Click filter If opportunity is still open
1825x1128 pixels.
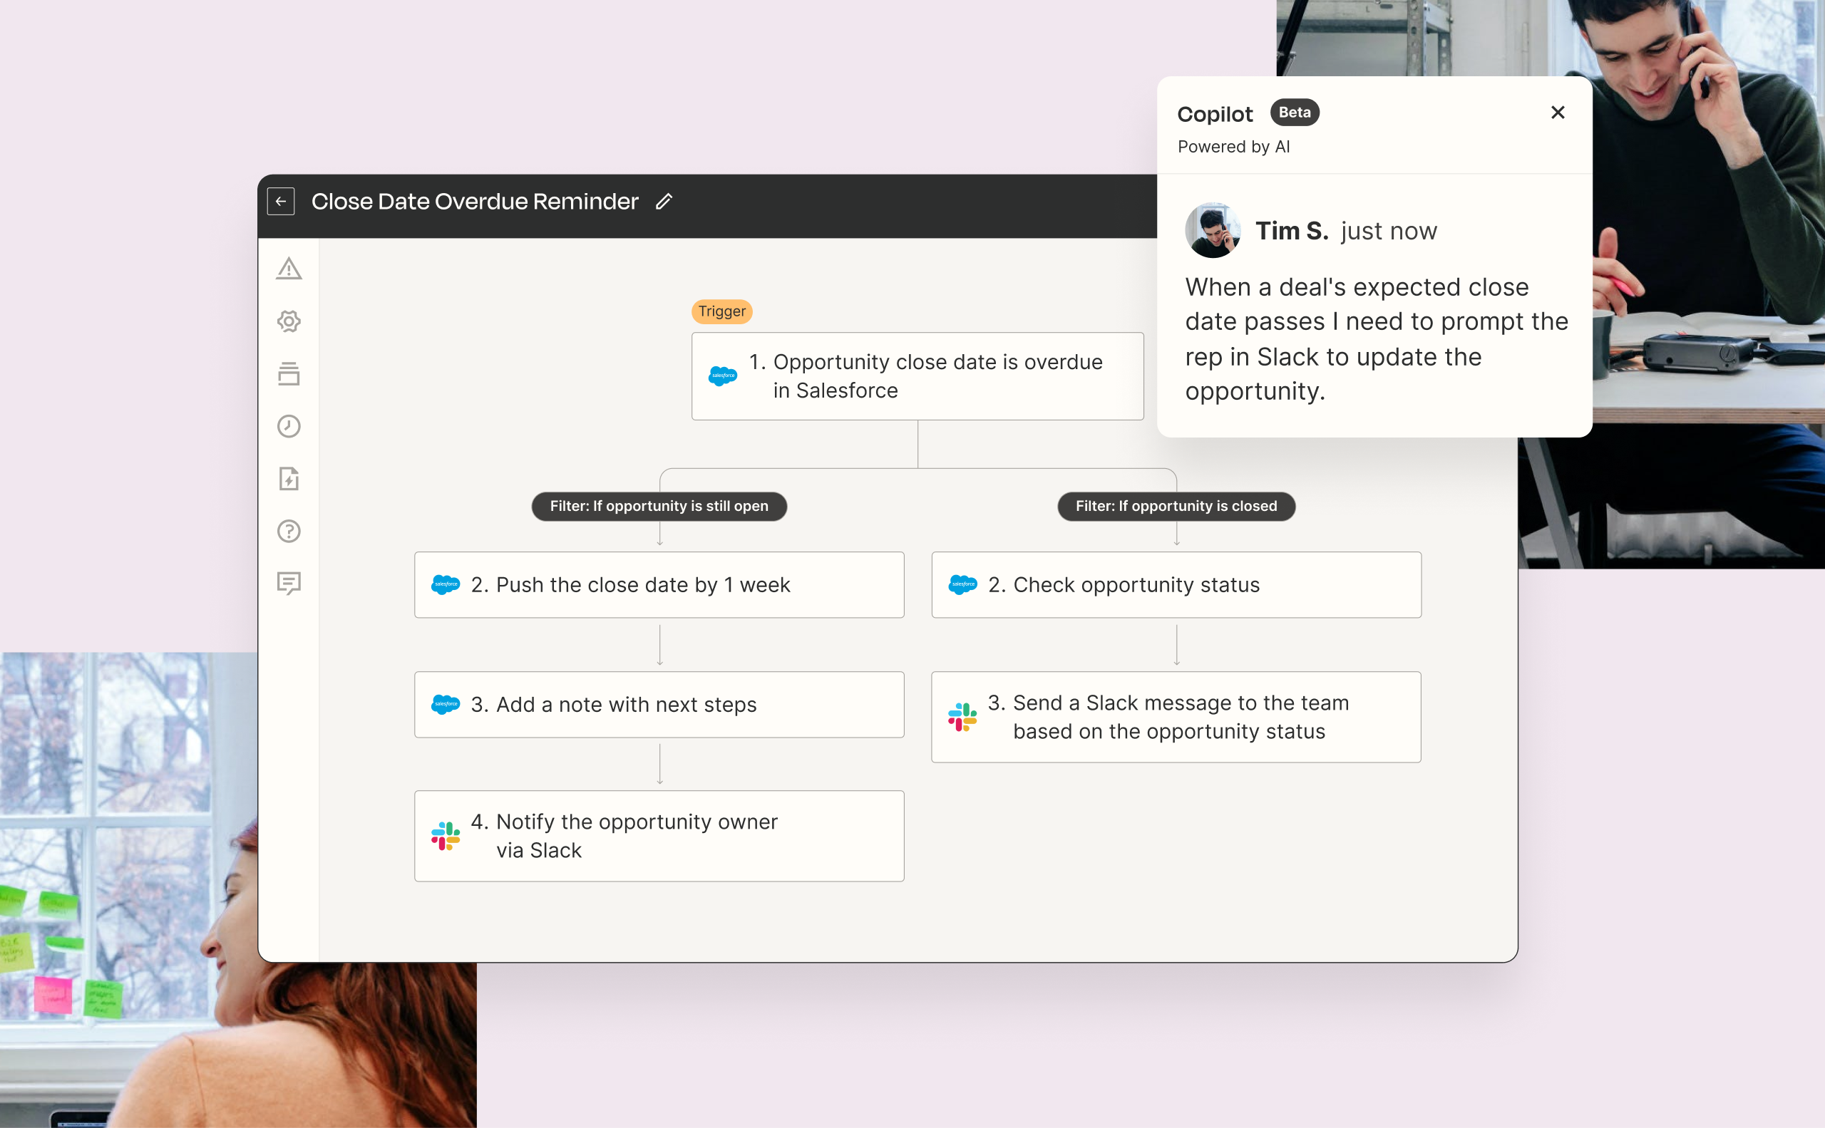(658, 506)
